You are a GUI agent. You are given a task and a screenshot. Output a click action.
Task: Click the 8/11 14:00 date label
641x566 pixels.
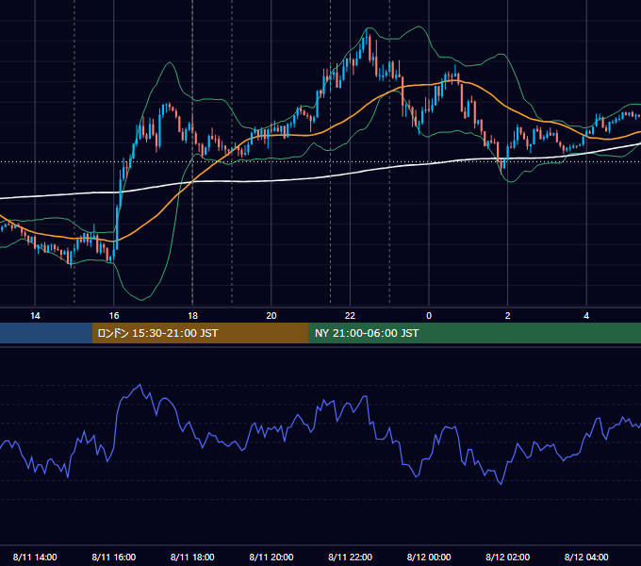(35, 557)
